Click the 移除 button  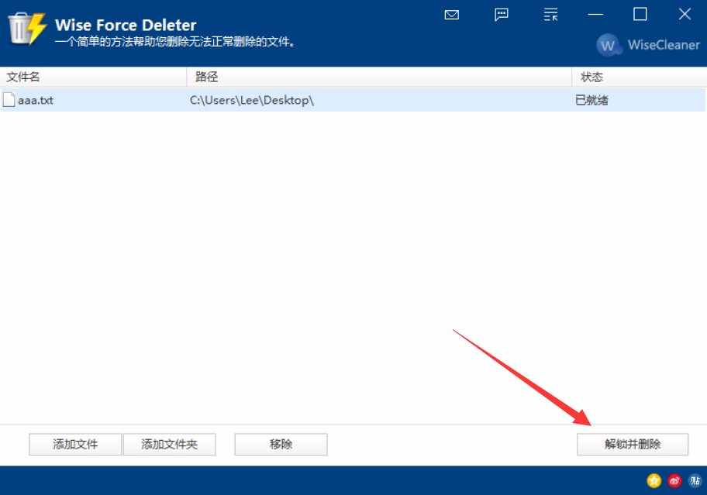(x=281, y=445)
